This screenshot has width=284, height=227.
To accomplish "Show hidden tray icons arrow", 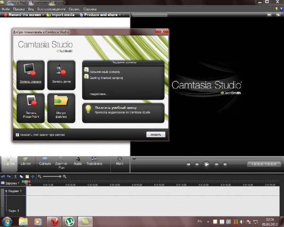I will 208,222.
